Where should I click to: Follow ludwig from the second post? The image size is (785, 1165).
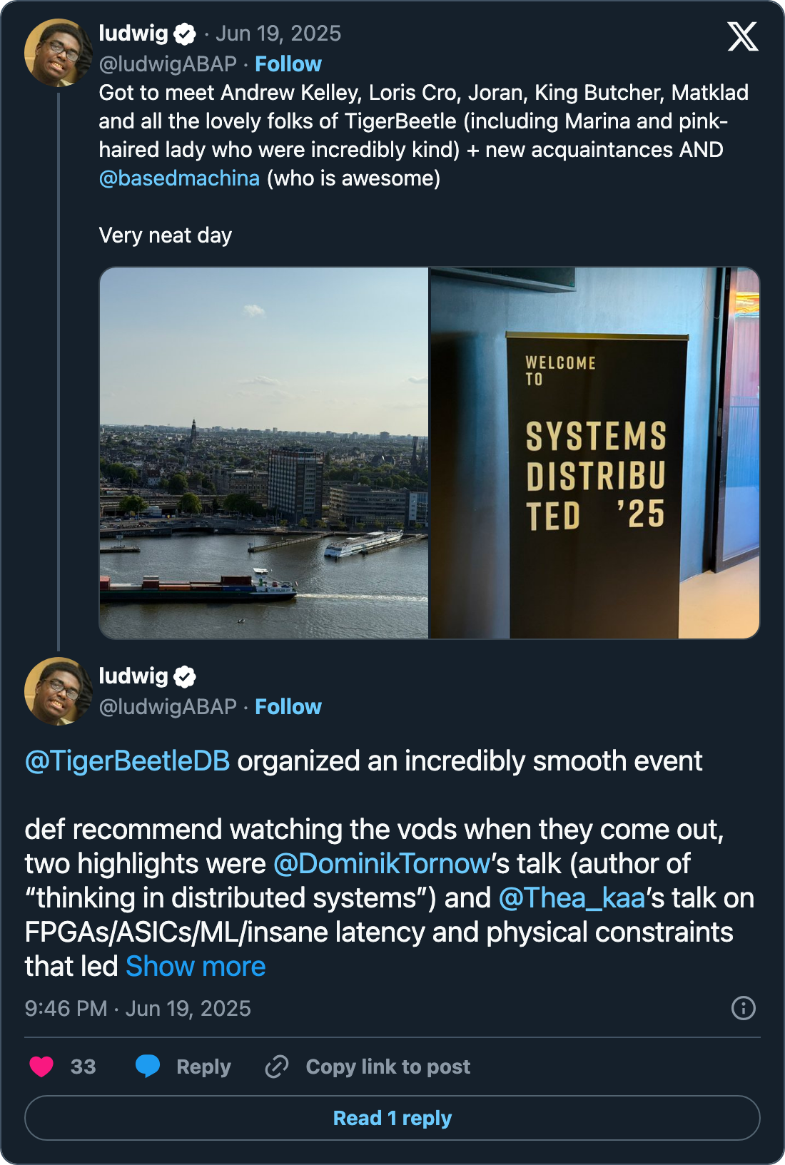[288, 707]
